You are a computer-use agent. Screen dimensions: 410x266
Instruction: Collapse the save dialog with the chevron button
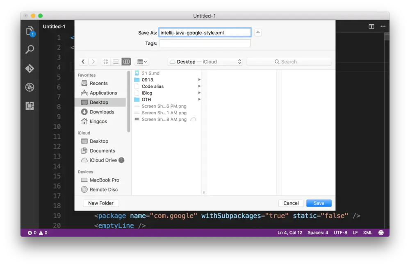coord(258,32)
